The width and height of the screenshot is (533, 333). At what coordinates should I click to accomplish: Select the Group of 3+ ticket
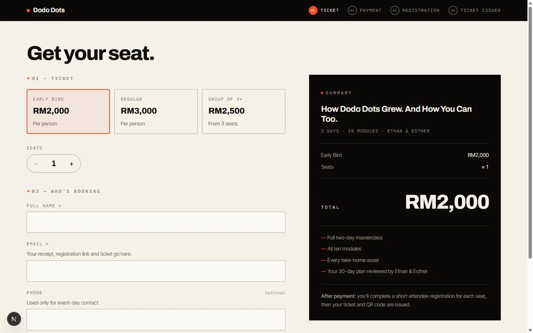(244, 111)
